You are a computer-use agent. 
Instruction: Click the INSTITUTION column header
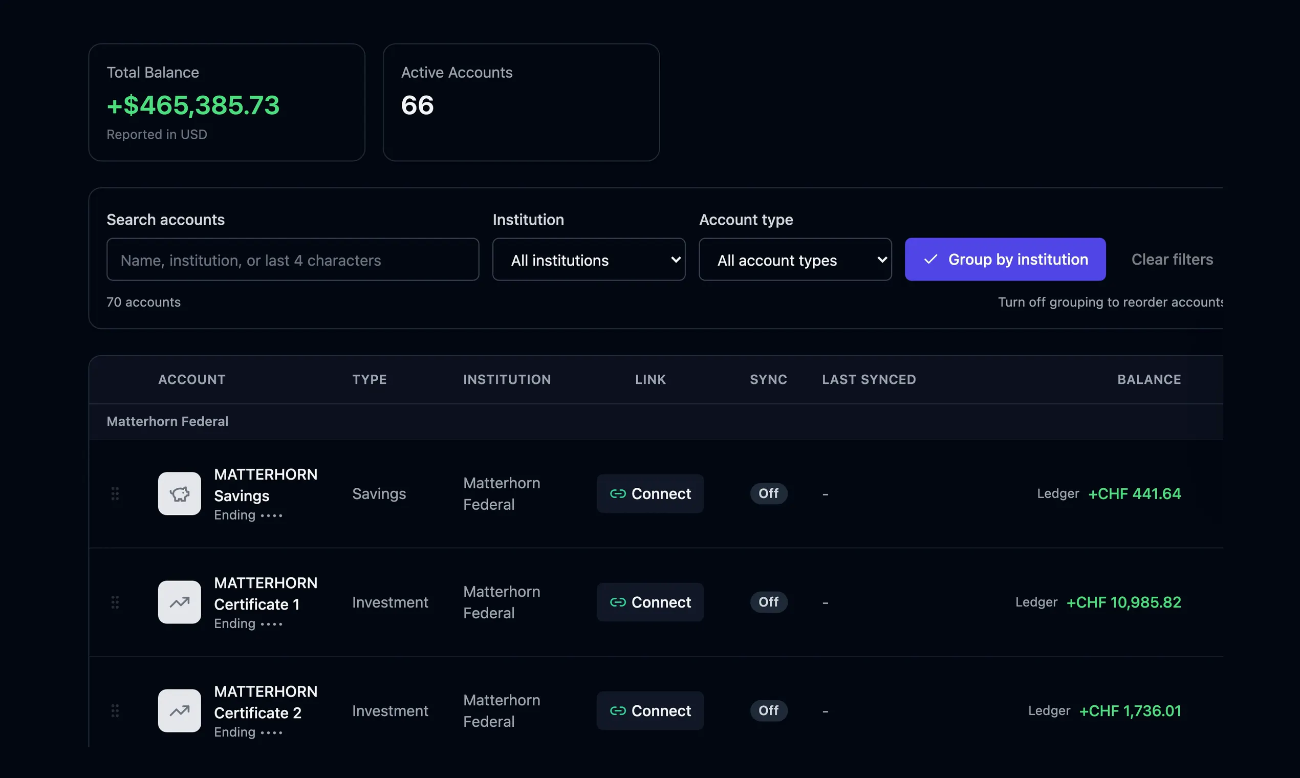click(x=507, y=380)
